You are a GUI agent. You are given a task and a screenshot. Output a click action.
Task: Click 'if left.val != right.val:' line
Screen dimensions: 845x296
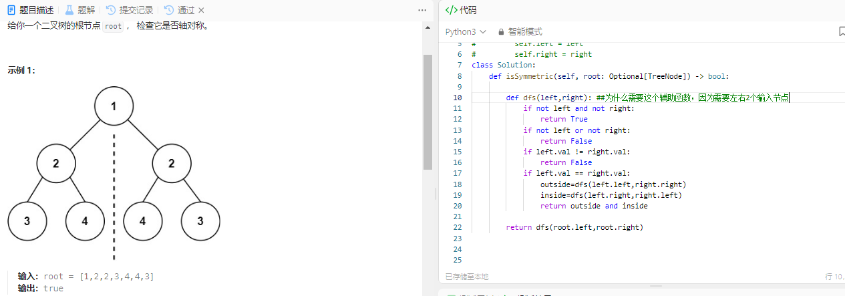pos(576,152)
